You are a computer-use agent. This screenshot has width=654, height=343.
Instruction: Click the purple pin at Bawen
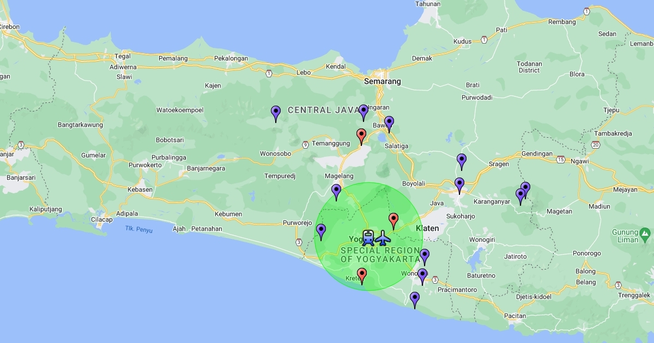pos(389,124)
